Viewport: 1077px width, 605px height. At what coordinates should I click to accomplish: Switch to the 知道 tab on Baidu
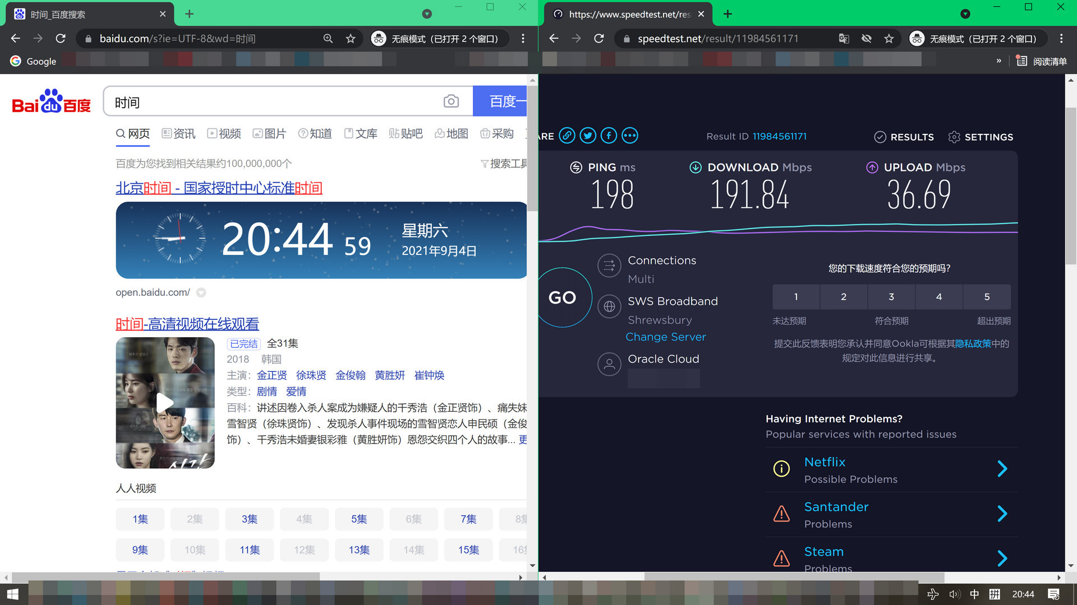[x=315, y=133]
